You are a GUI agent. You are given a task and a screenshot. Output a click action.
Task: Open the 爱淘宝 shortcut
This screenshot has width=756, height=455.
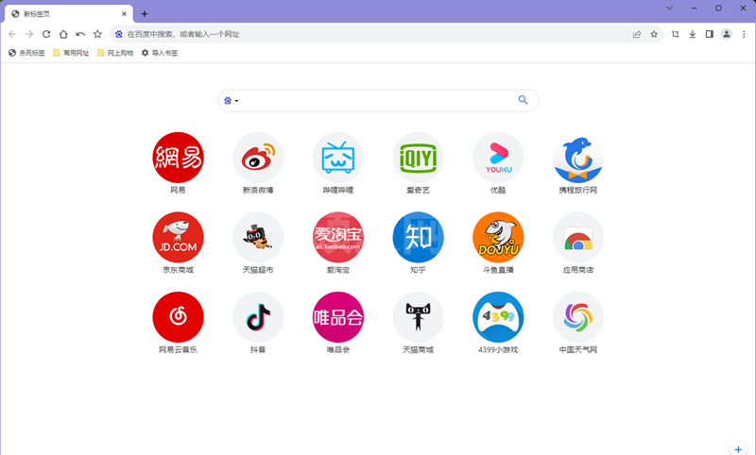338,237
